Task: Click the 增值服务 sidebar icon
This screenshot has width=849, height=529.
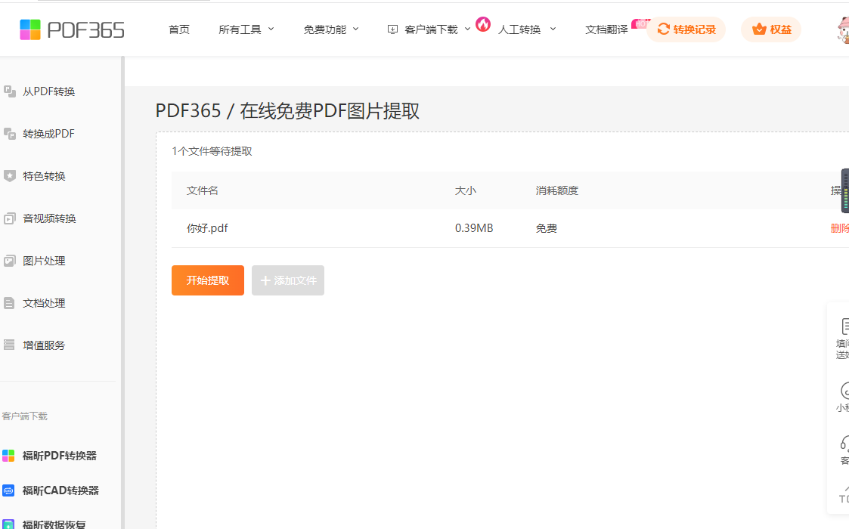Action: 10,345
